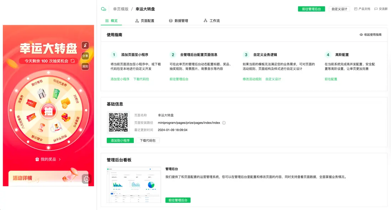Switch to the 页面配置 tab
This screenshot has width=391, height=210.
pyautogui.click(x=145, y=21)
